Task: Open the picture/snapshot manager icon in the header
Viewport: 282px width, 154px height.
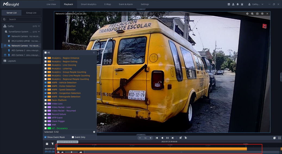Action: [x=229, y=4]
